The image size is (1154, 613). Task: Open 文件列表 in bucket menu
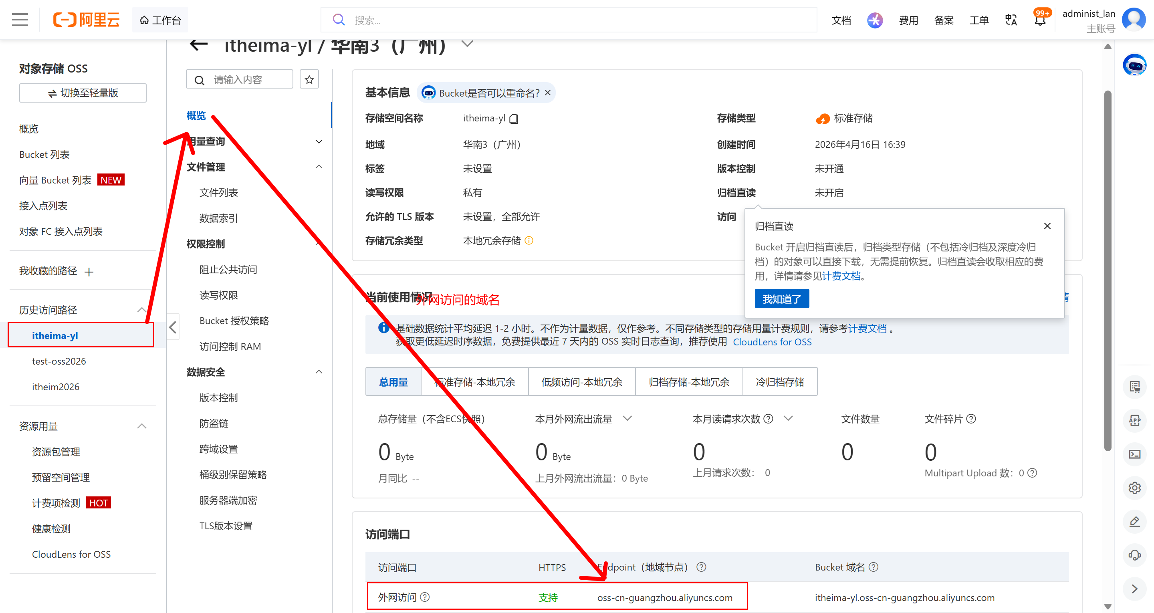pyautogui.click(x=219, y=193)
